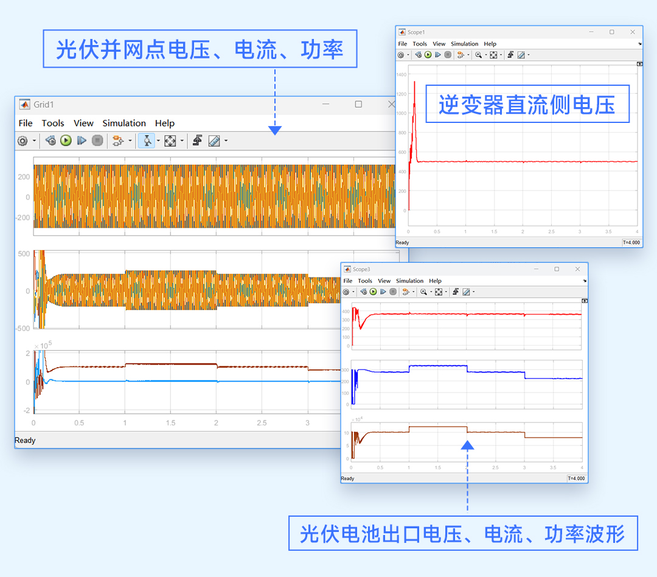Open the View menu in Grid1 window
The width and height of the screenshot is (657, 577).
click(83, 124)
